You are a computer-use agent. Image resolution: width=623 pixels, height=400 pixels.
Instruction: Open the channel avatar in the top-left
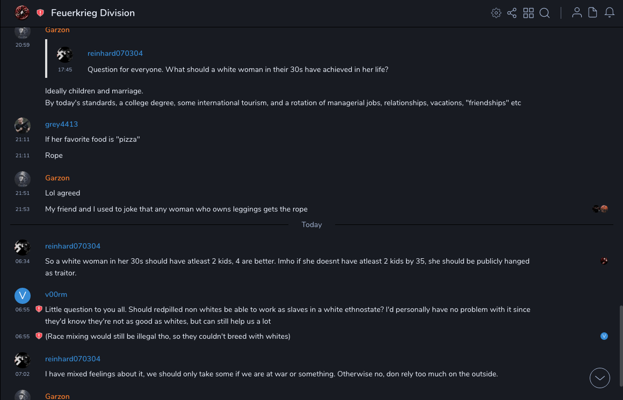[x=22, y=13]
